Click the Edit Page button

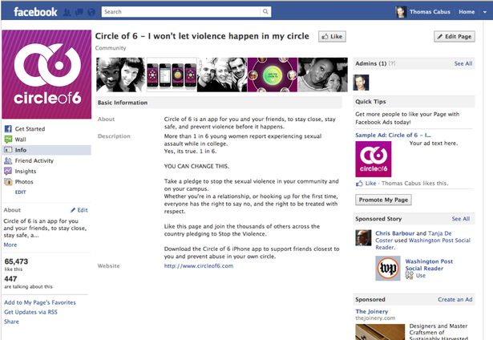point(455,36)
